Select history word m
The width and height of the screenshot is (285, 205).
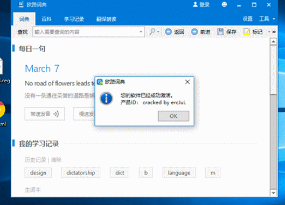[x=213, y=173]
